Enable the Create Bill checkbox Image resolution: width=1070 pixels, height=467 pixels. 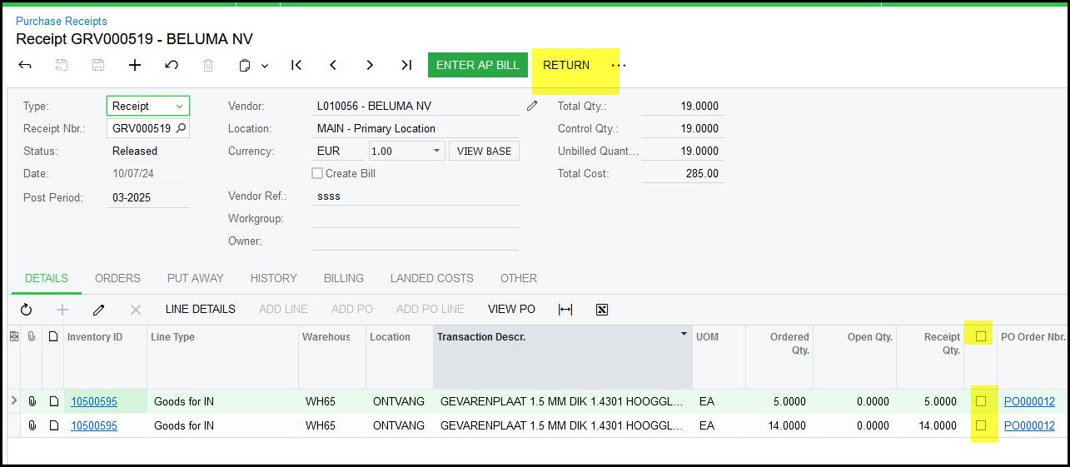coord(317,173)
